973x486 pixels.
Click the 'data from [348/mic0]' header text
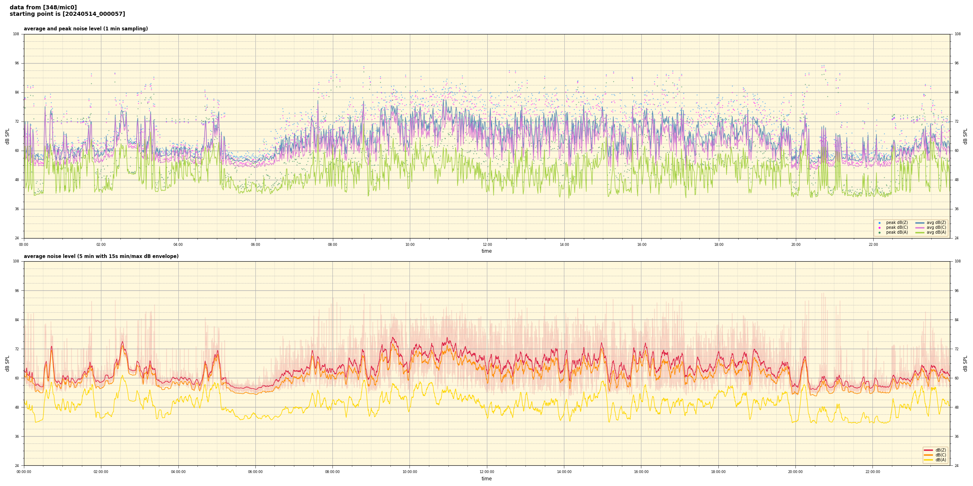(x=43, y=7)
